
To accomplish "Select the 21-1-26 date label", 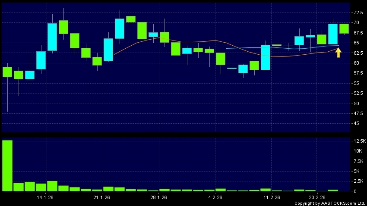I will pos(101,197).
